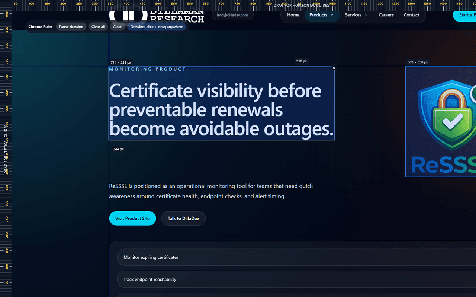
Task: Expand the Services dropdown chevron
Action: point(366,15)
